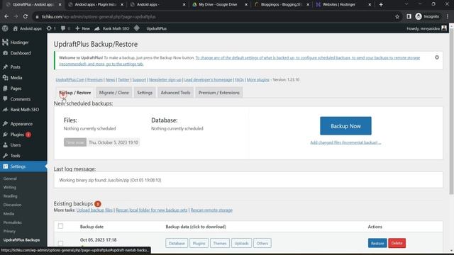454x255 pixels.
Task: Download the Database backup data
Action: [177, 243]
